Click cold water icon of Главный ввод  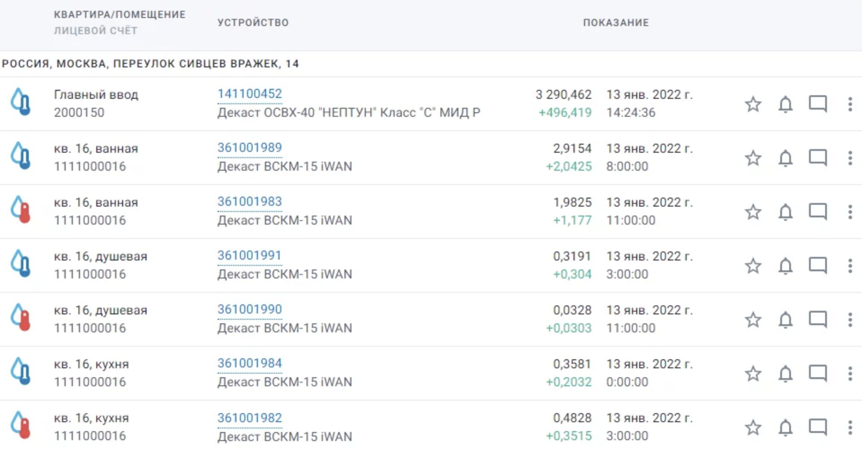pos(21,102)
